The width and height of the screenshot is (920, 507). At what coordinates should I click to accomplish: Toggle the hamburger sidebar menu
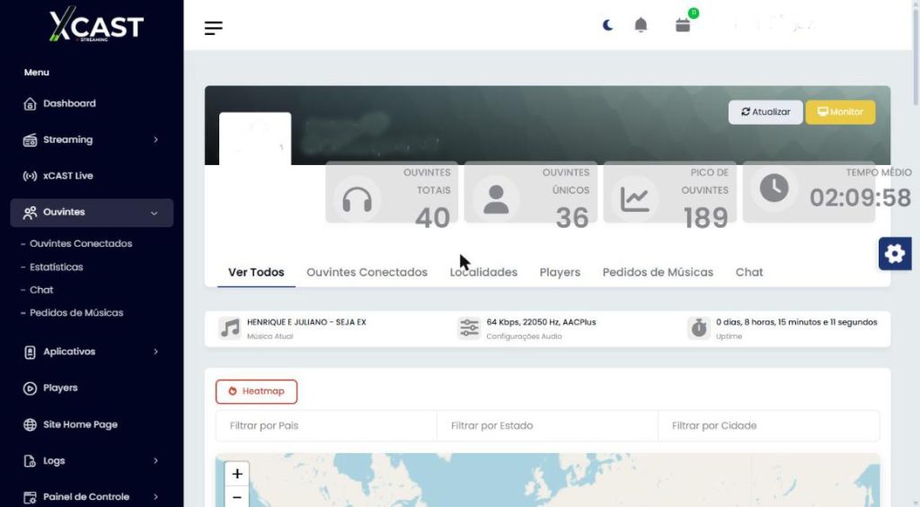[214, 28]
